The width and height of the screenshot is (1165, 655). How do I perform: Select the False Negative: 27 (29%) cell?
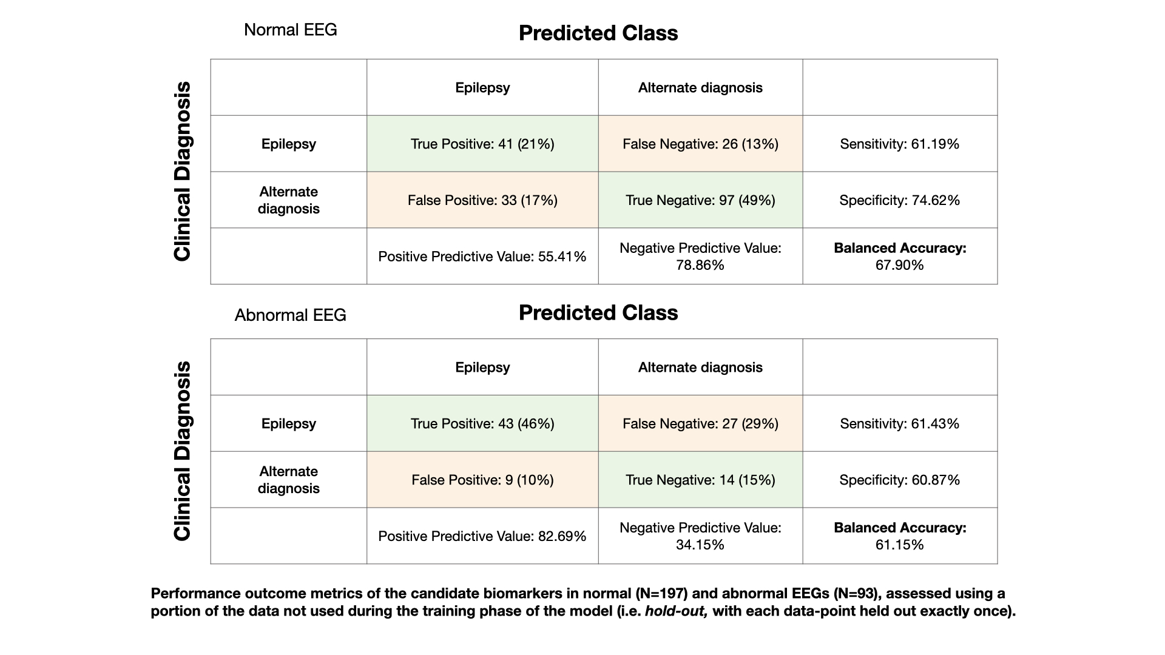click(x=700, y=423)
